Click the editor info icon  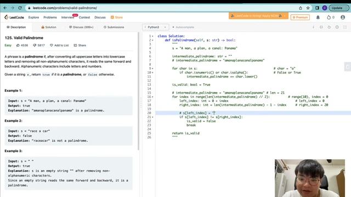point(313,27)
